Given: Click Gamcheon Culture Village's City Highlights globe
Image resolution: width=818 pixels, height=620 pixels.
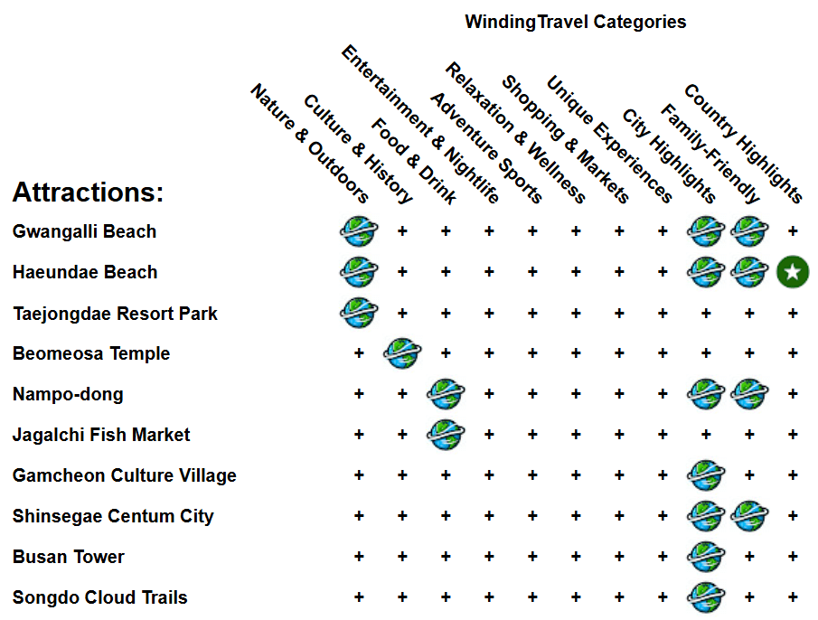Looking at the screenshot, I should 706,475.
